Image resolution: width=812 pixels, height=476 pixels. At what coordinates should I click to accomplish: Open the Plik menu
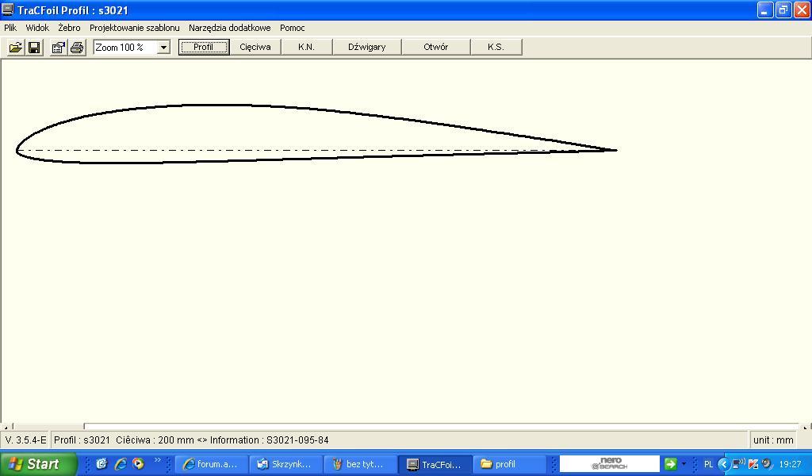[10, 28]
